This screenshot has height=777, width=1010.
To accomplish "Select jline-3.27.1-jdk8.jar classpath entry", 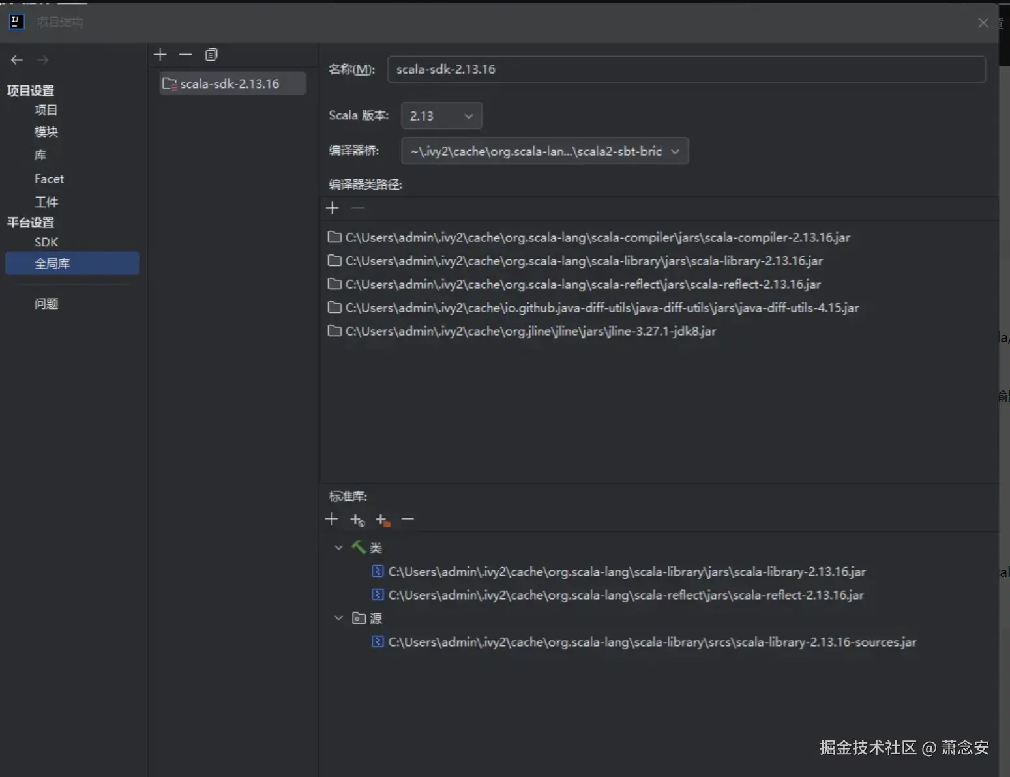I will [x=522, y=331].
